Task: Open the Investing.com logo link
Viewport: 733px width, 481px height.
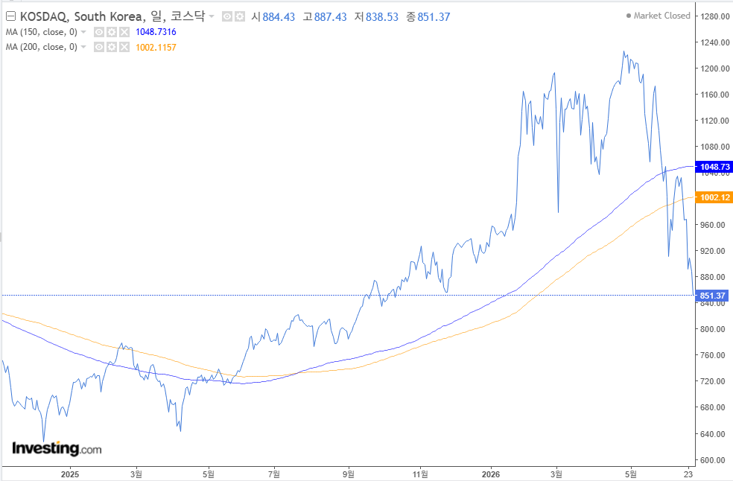Action: 57,448
